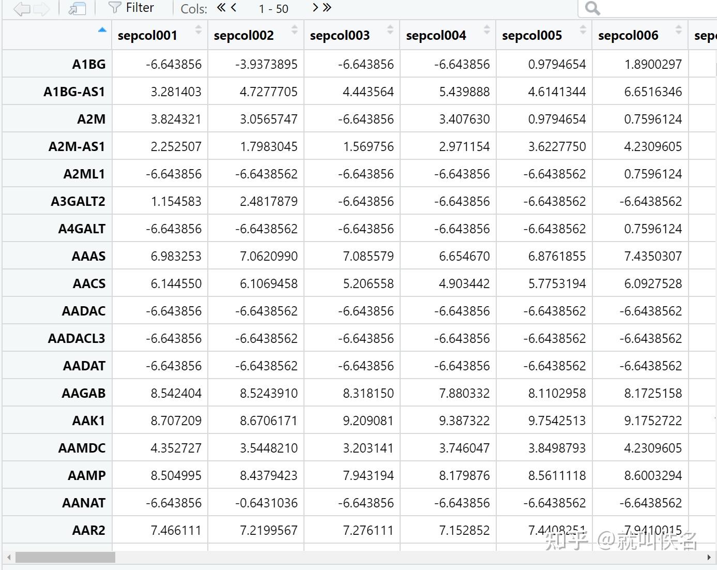
Task: Toggle row name sort ascending arrow
Action: [x=102, y=30]
